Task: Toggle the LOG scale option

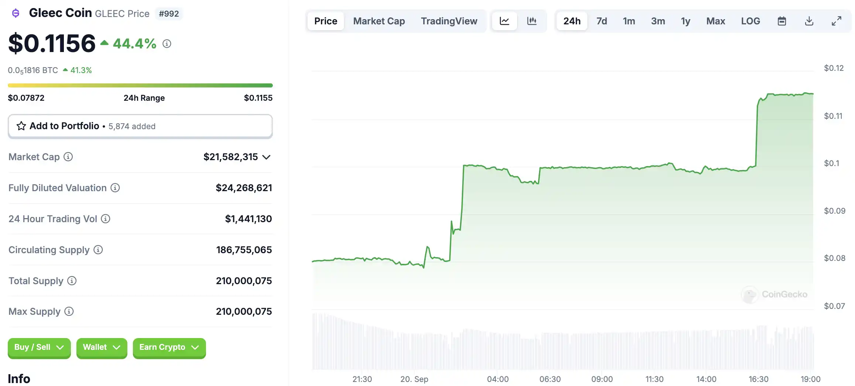Action: point(750,21)
